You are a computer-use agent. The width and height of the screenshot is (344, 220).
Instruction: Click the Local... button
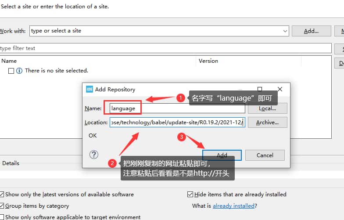(x=267, y=108)
